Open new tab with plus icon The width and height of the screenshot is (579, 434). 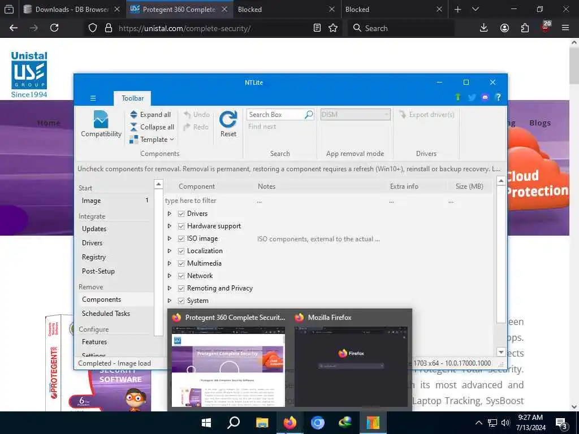click(x=458, y=9)
